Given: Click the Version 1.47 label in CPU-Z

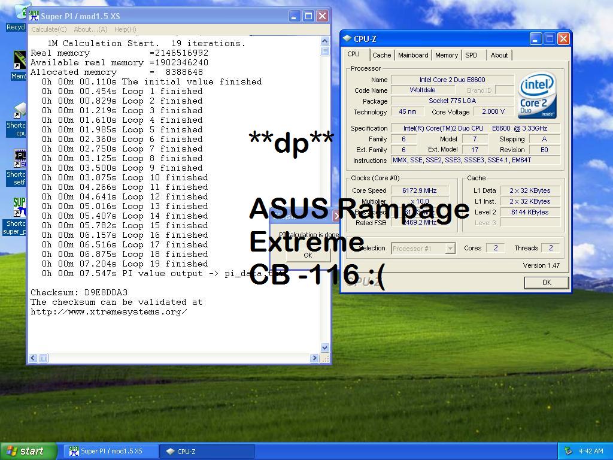Looking at the screenshot, I should pos(541,265).
